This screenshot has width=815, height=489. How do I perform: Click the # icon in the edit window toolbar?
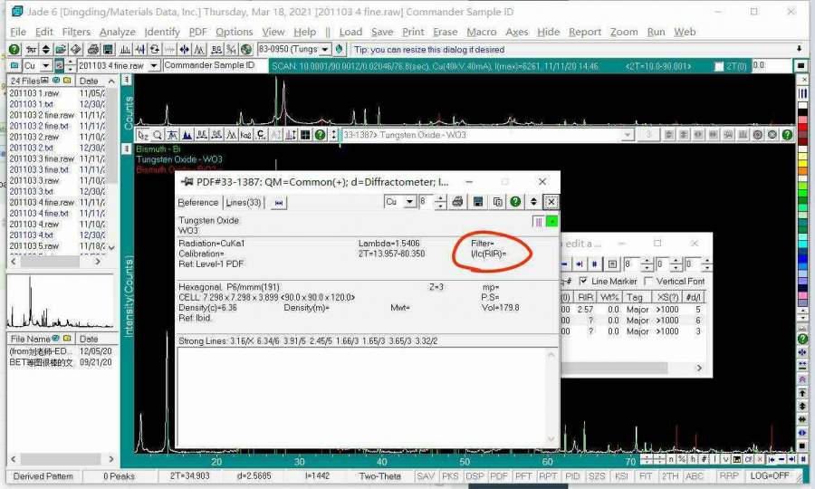coord(595,264)
